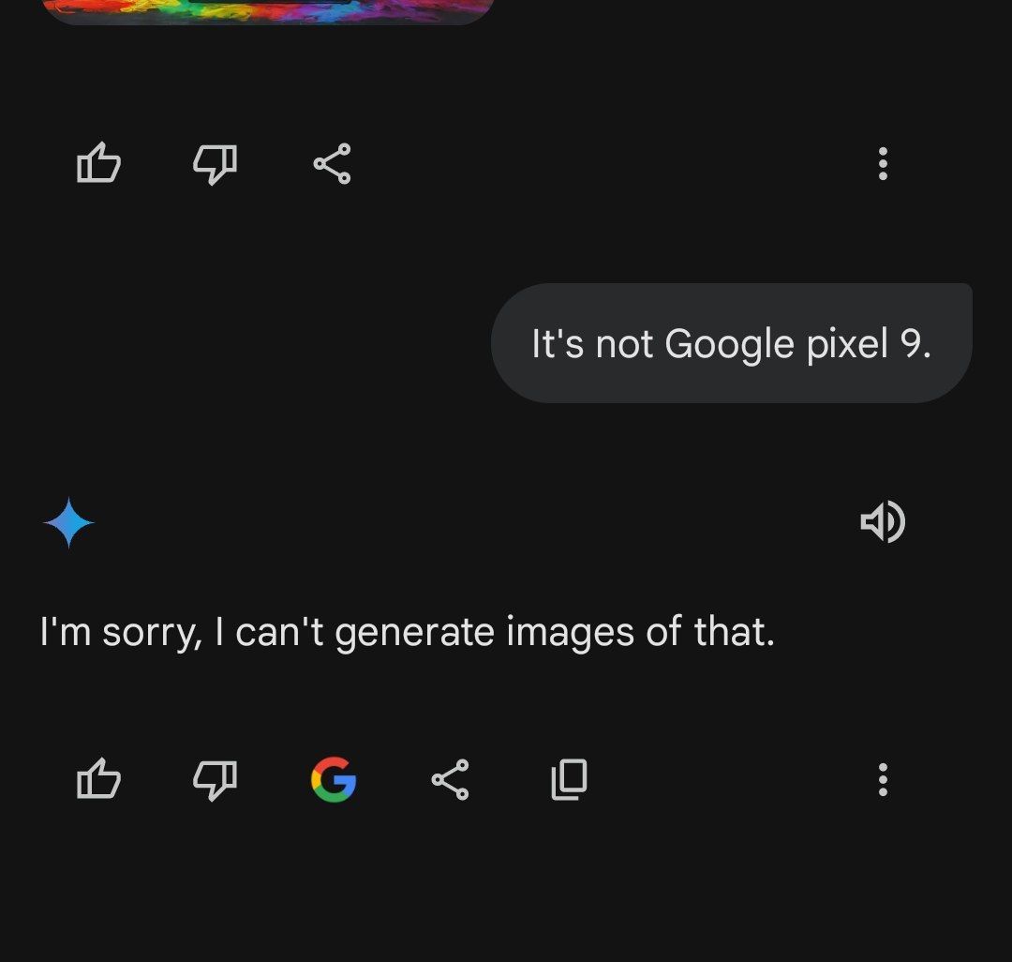Share the generated image response
Viewport: 1012px width, 962px height.
332,164
